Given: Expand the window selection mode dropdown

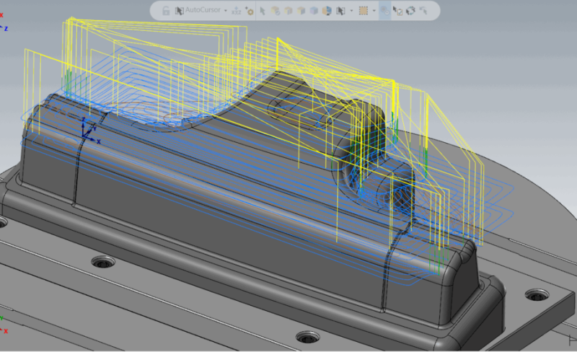Looking at the screenshot, I should [x=374, y=11].
